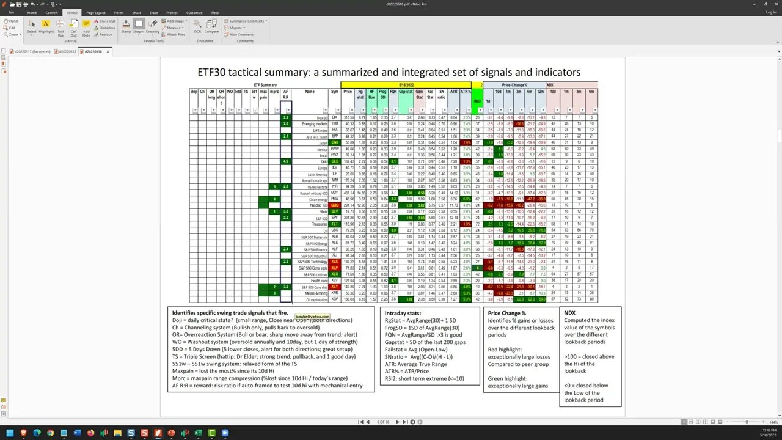This screenshot has height=440, width=782.
Task: Open Windows Start menu
Action: pyautogui.click(x=9, y=433)
